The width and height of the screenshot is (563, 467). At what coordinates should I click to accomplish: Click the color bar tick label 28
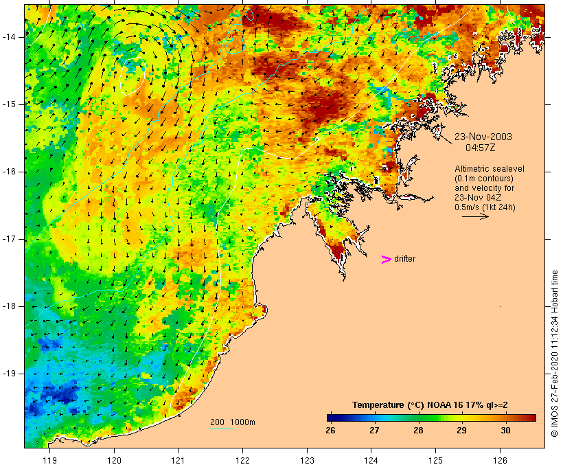[x=418, y=430]
